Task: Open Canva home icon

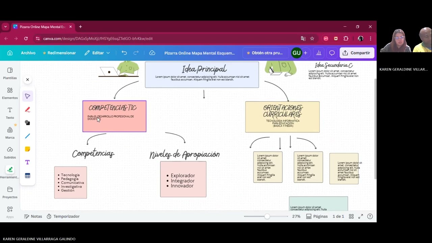Action: pos(10,53)
